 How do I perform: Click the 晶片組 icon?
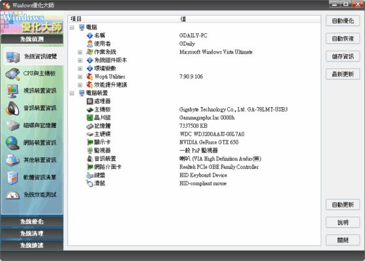pos(89,117)
